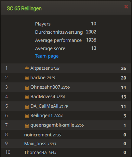The width and height of the screenshot is (132, 157).
Task: Click the crown icon beside Ohnezahn007
Action: click(x=27, y=87)
